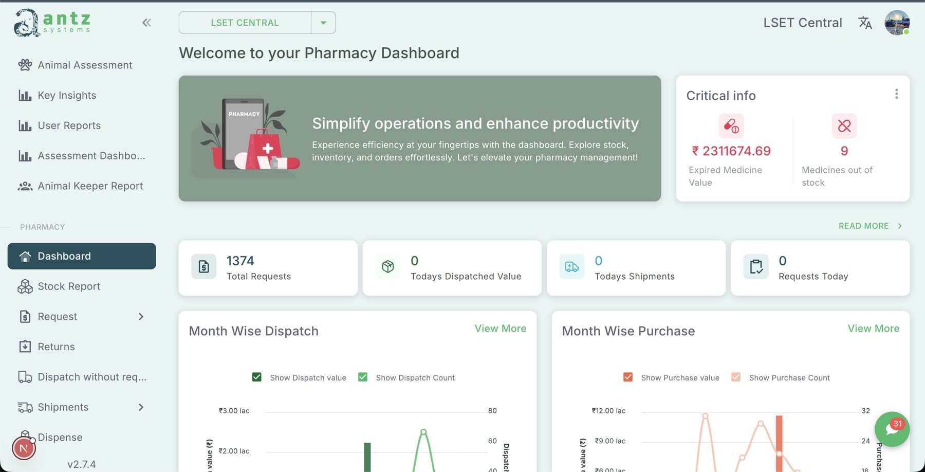The image size is (925, 472).
Task: Click the Animal Assessment paw icon
Action: pos(25,65)
